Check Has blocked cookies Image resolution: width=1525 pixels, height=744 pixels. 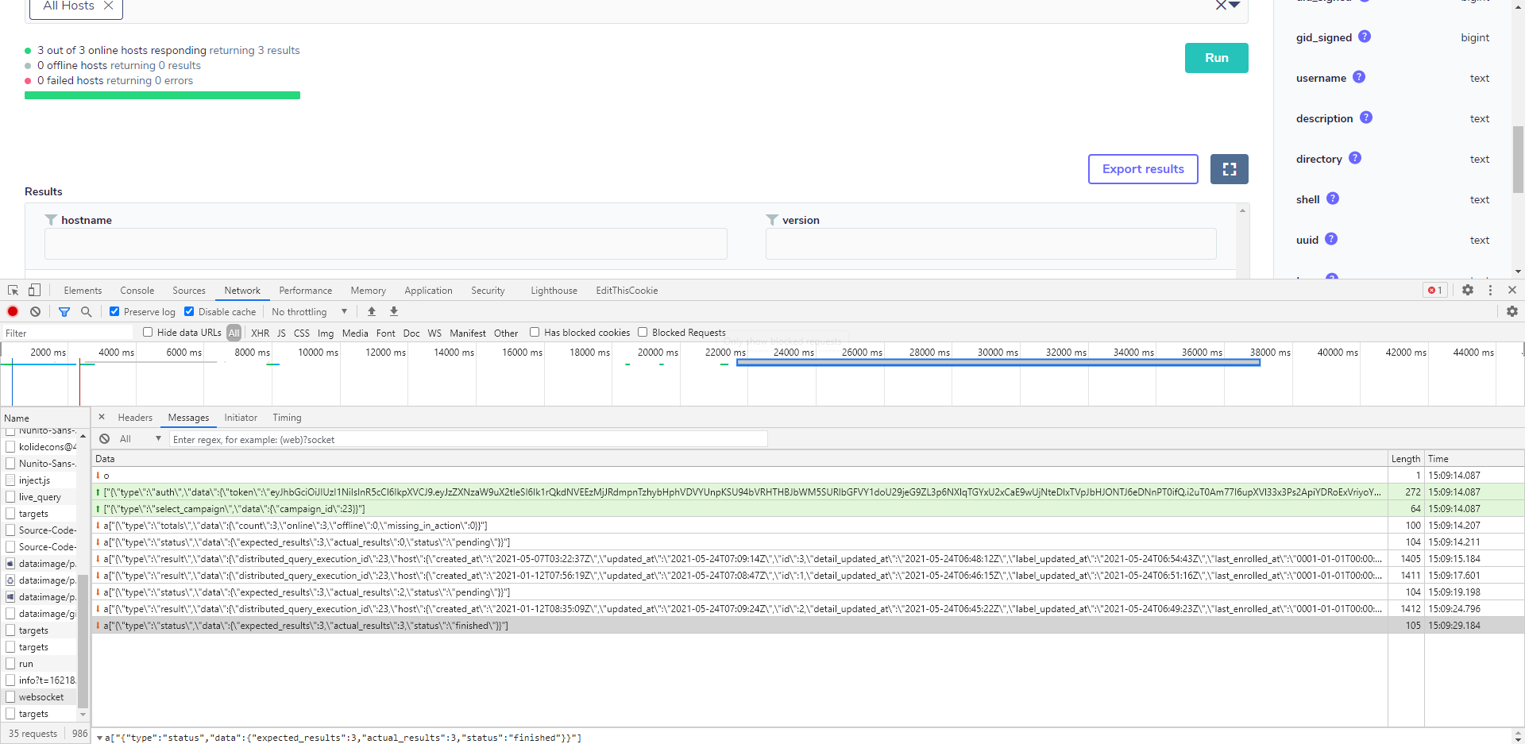(x=535, y=332)
